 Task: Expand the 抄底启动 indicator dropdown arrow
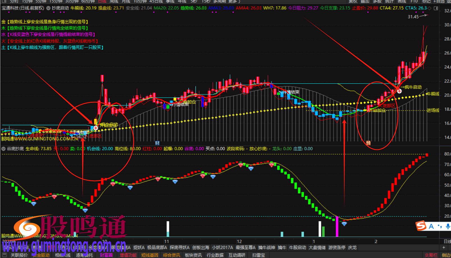pos(48,8)
